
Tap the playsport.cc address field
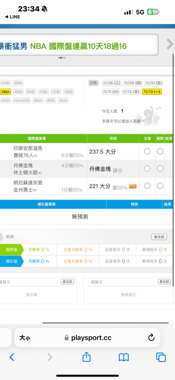pos(87,337)
